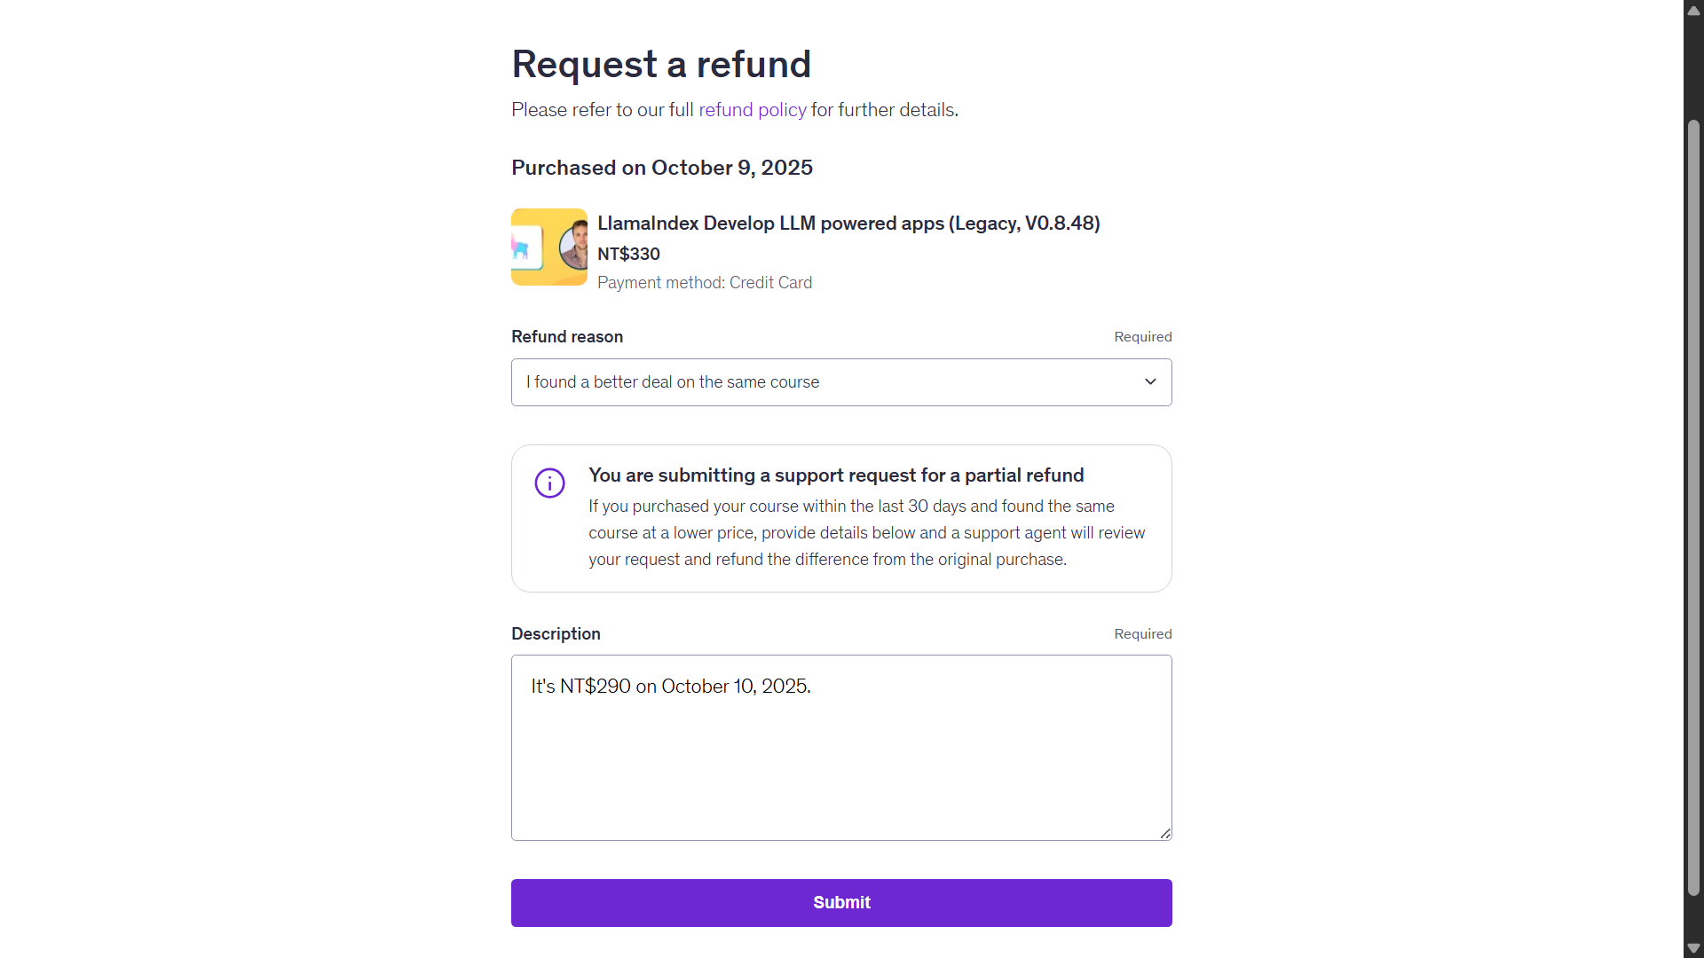Click the Description field label
This screenshot has width=1704, height=958.
tap(556, 634)
